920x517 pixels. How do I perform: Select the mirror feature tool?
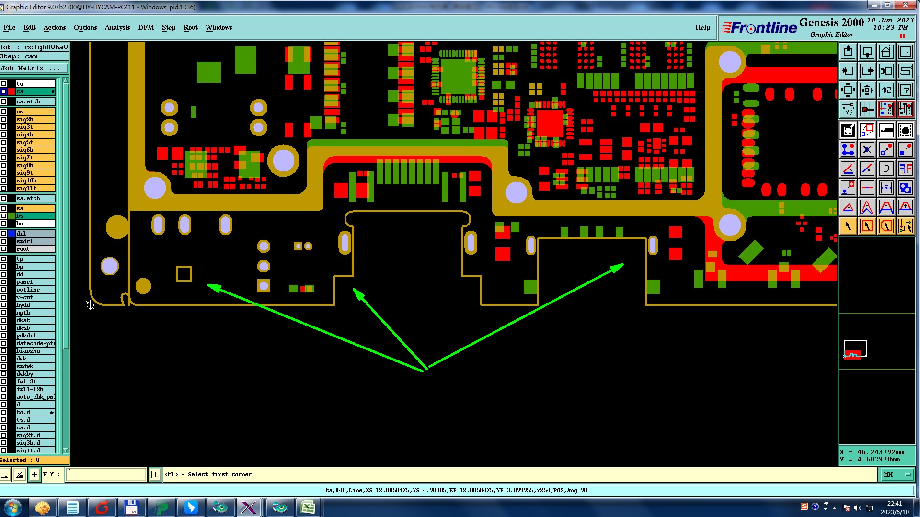(905, 169)
